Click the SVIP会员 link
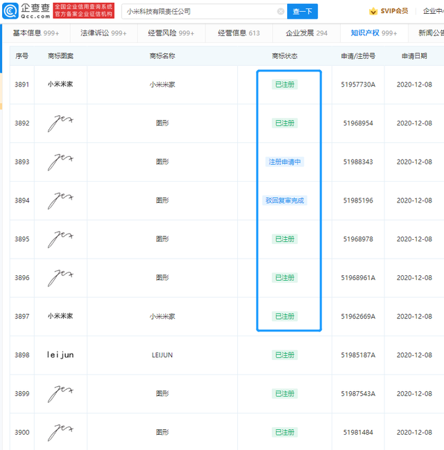444x450 pixels. pyautogui.click(x=394, y=11)
